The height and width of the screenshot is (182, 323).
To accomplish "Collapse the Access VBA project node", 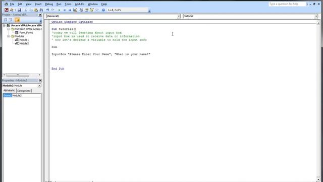I will click(4, 25).
